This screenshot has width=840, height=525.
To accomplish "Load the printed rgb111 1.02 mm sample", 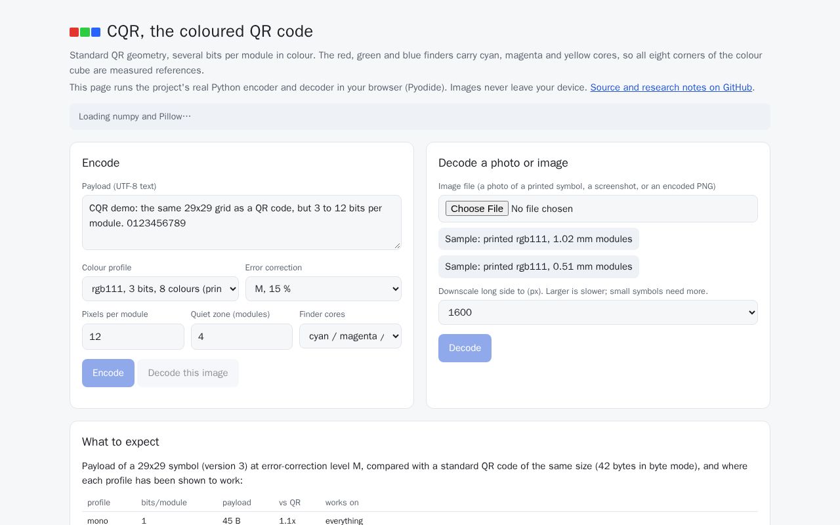I will pyautogui.click(x=539, y=239).
